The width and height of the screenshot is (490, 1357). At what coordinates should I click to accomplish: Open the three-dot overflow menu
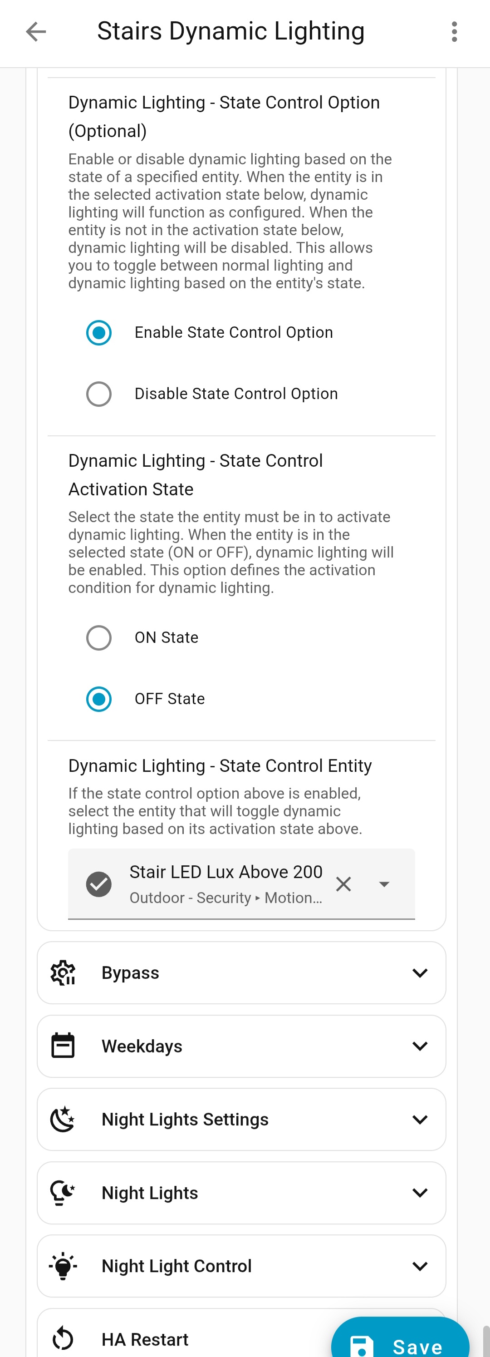pyautogui.click(x=454, y=32)
